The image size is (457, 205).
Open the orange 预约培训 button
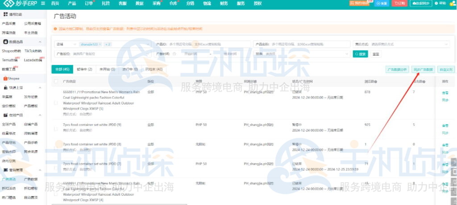[x=359, y=3]
